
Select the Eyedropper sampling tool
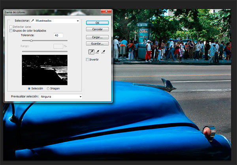point(91,52)
